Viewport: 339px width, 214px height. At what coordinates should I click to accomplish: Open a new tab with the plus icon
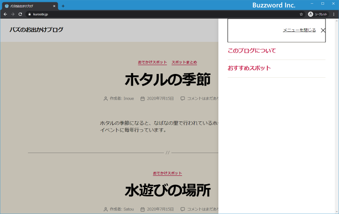click(63, 6)
